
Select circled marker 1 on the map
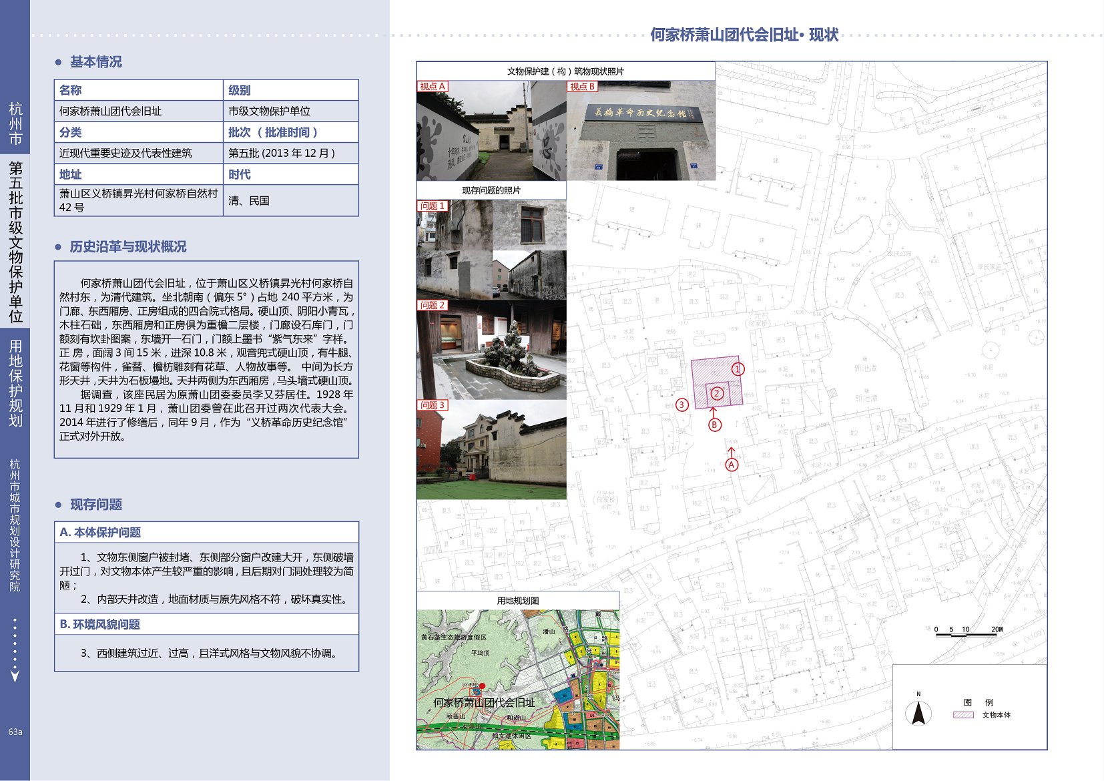coord(738,369)
